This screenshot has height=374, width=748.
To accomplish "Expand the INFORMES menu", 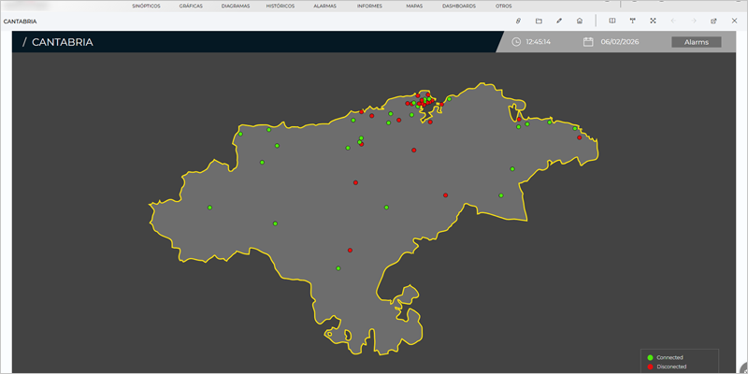I will [369, 6].
